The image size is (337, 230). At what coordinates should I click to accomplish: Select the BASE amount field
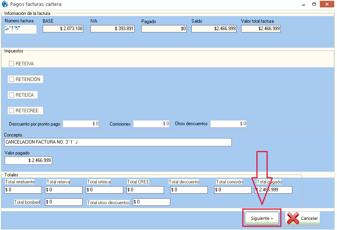click(63, 29)
